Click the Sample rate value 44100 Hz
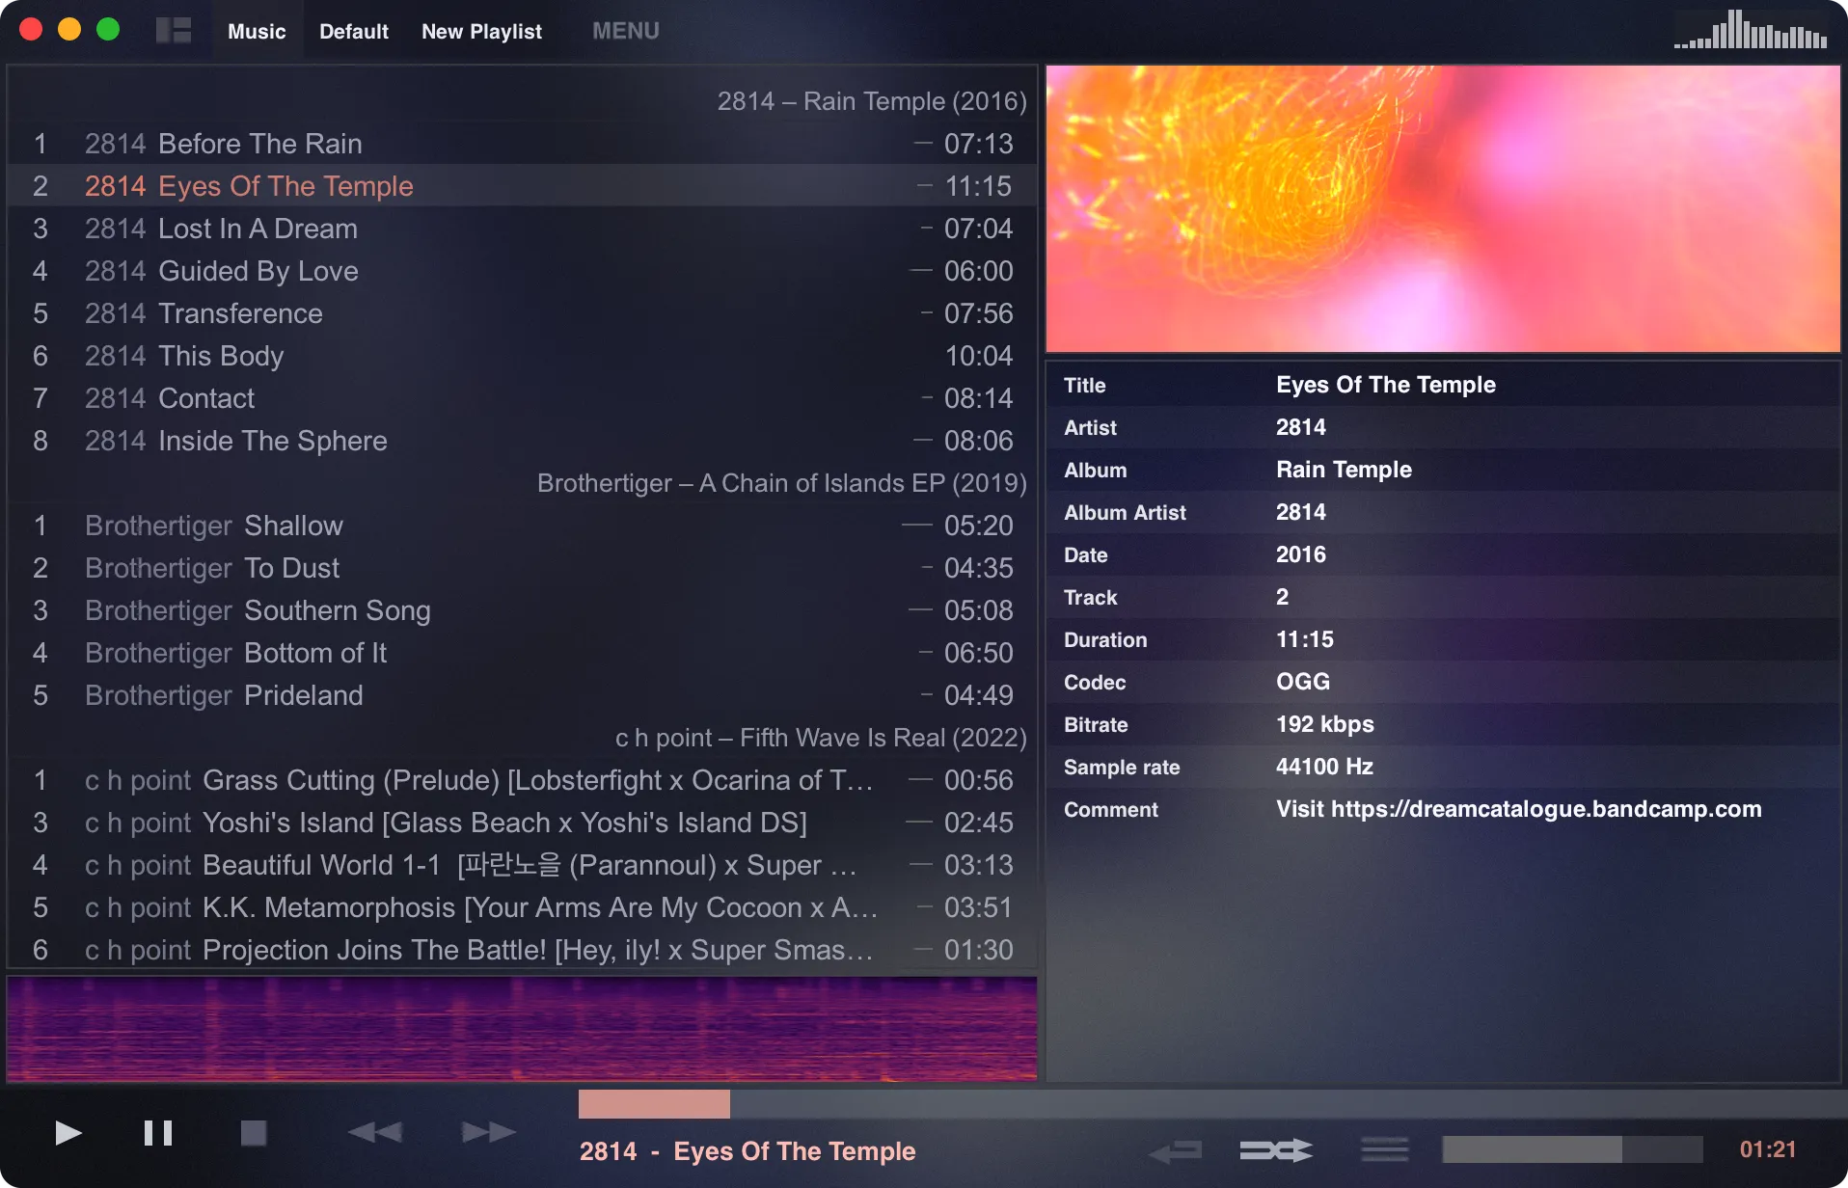 click(x=1324, y=767)
